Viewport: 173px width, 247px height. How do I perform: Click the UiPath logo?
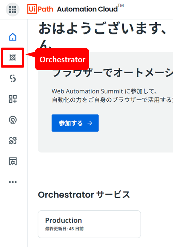[40, 9]
